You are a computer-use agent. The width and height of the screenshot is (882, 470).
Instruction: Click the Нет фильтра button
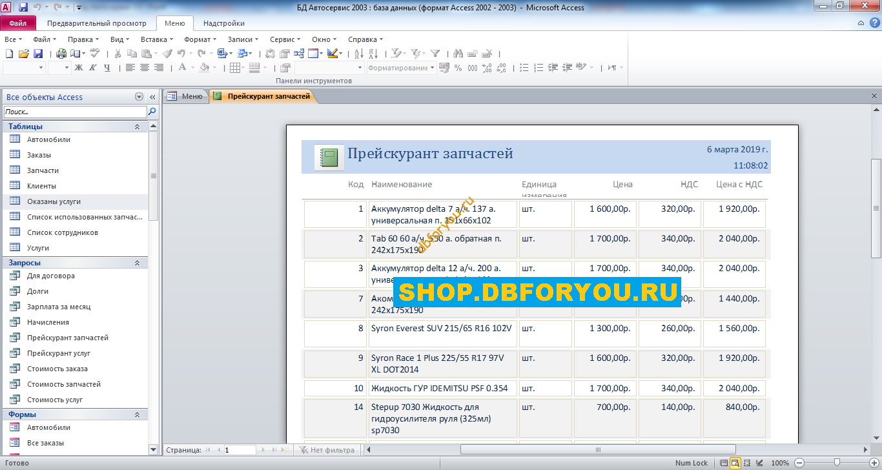tap(327, 450)
